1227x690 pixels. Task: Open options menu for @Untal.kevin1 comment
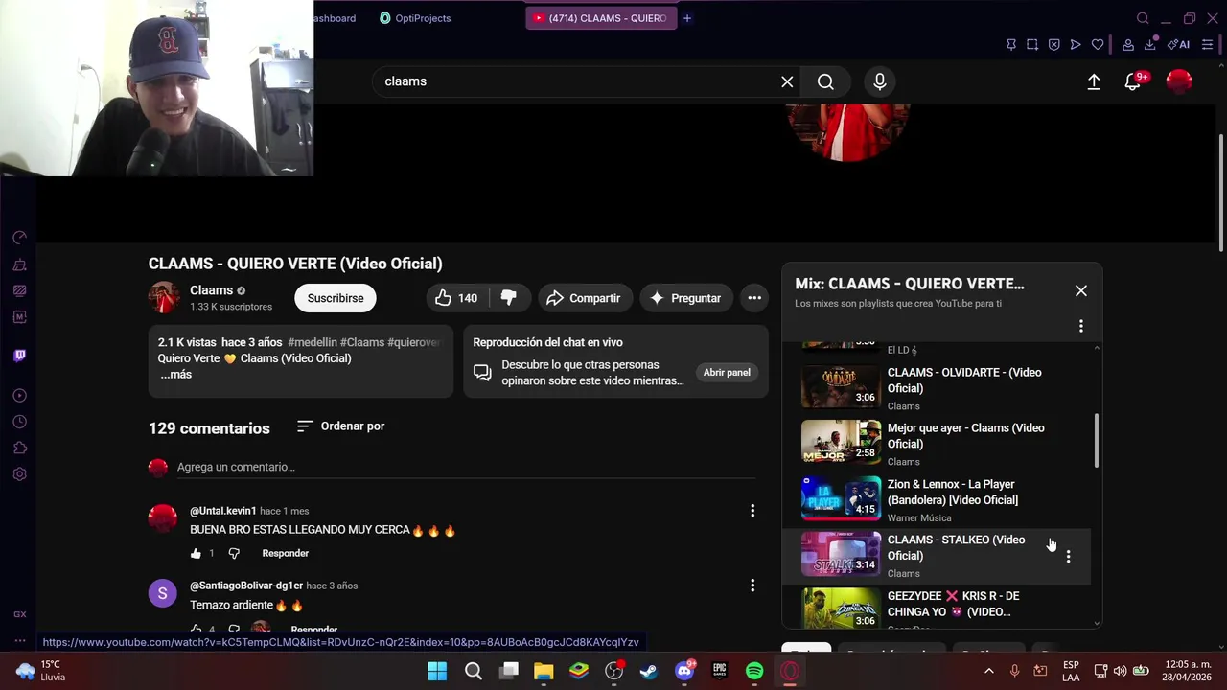(752, 511)
